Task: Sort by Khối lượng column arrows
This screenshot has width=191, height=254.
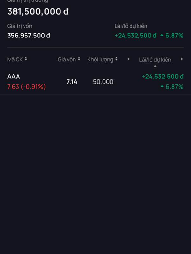Action: pyautogui.click(x=116, y=59)
